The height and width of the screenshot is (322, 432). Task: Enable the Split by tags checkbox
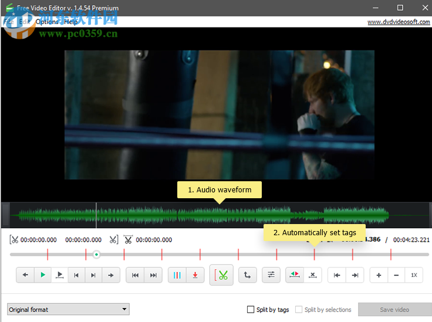point(251,309)
